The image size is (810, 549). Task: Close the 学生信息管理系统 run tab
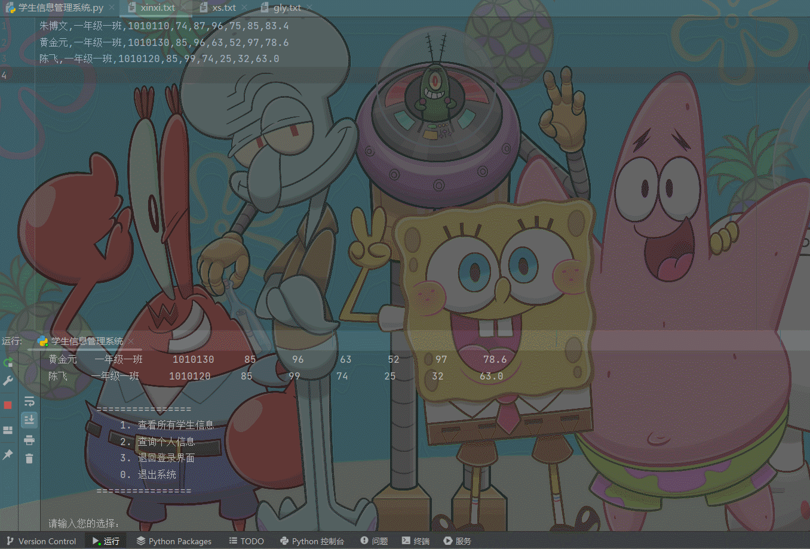(x=131, y=341)
